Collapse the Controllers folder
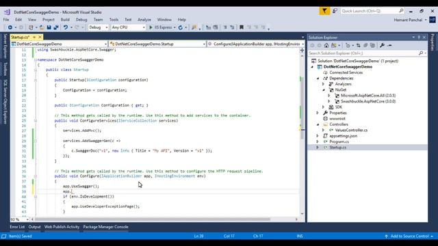This screenshot has height=246, width=438. pos(318,124)
